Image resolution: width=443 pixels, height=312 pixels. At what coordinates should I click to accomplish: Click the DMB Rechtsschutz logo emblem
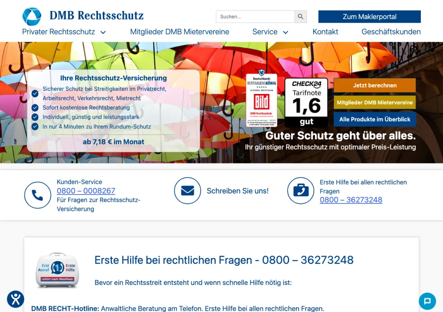pos(31,16)
